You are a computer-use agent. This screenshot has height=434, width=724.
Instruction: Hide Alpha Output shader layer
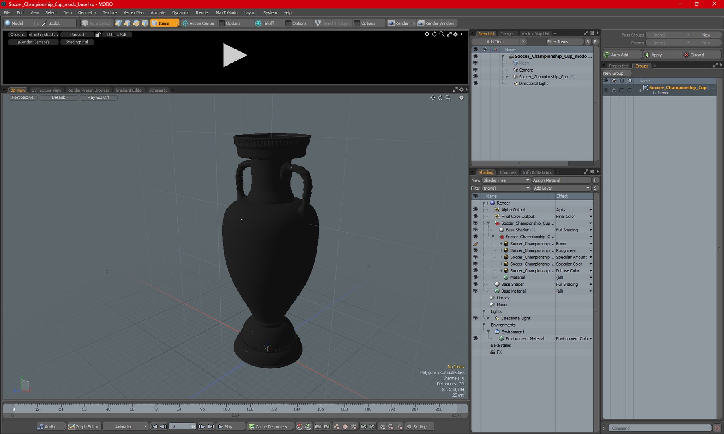click(x=475, y=209)
